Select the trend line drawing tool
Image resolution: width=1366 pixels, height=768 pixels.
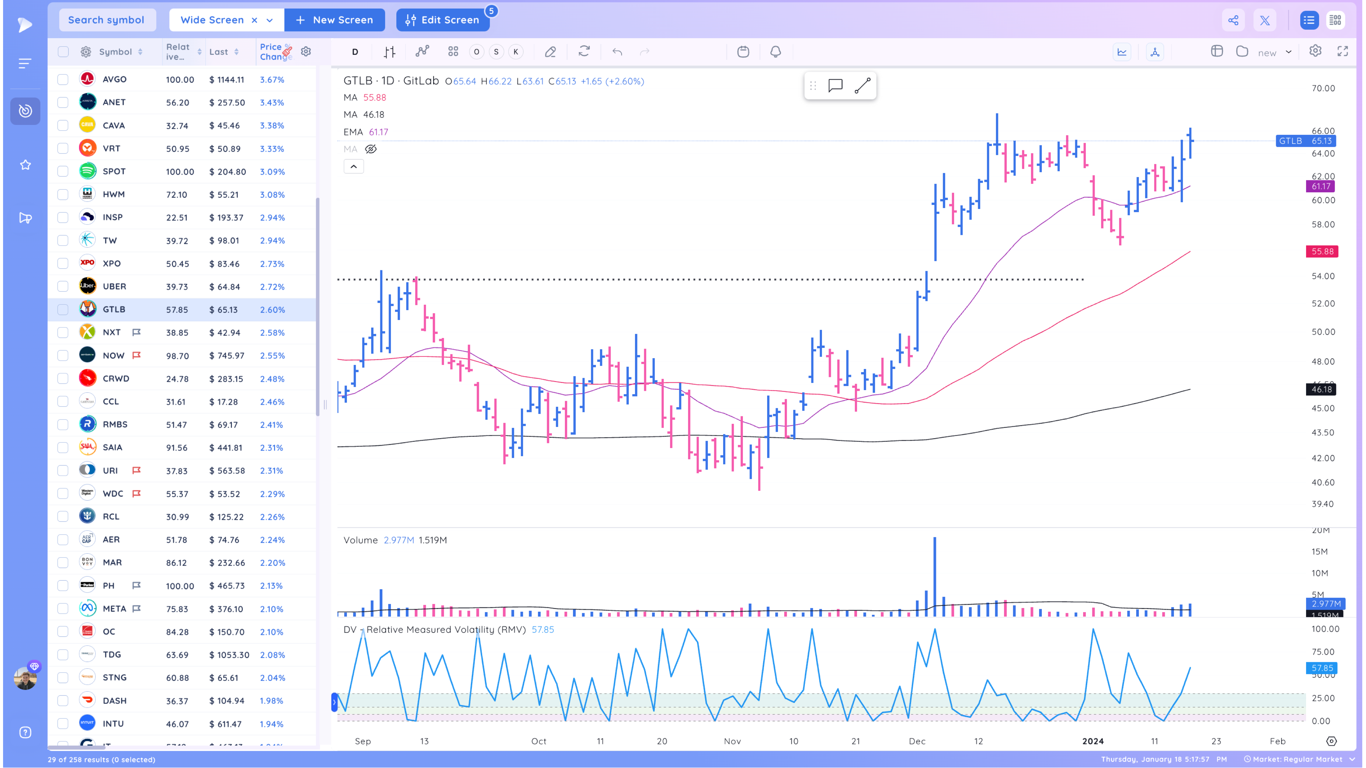(863, 85)
